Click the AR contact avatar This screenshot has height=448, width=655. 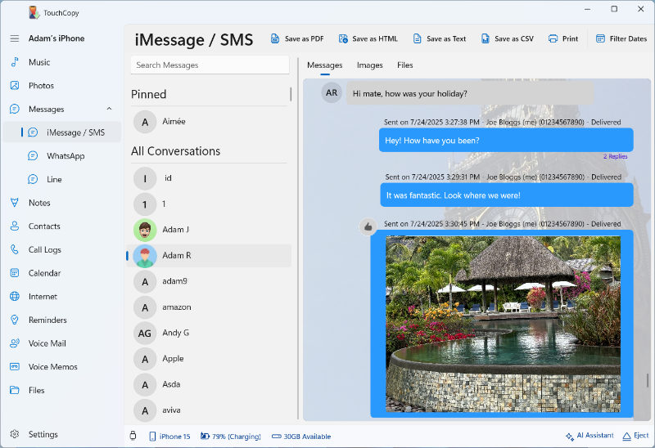332,92
